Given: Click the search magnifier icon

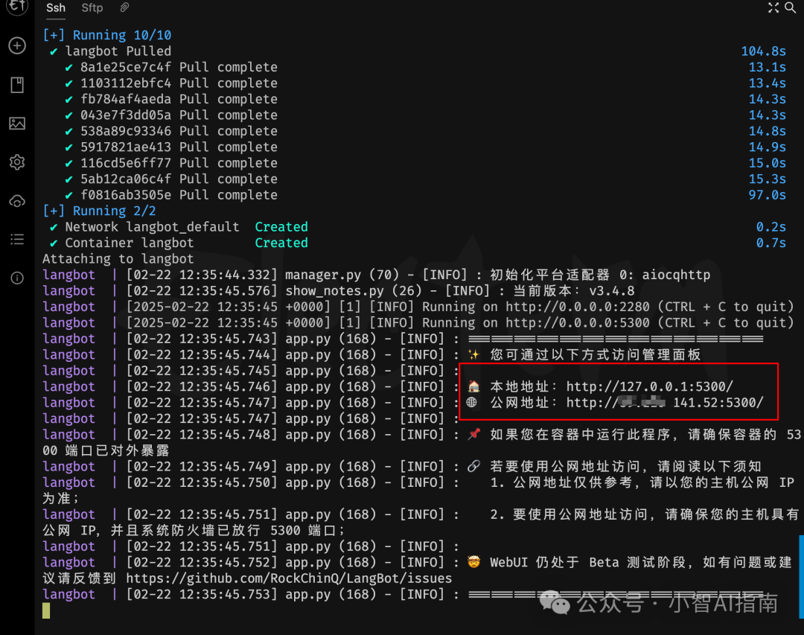Looking at the screenshot, I should click(x=791, y=8).
